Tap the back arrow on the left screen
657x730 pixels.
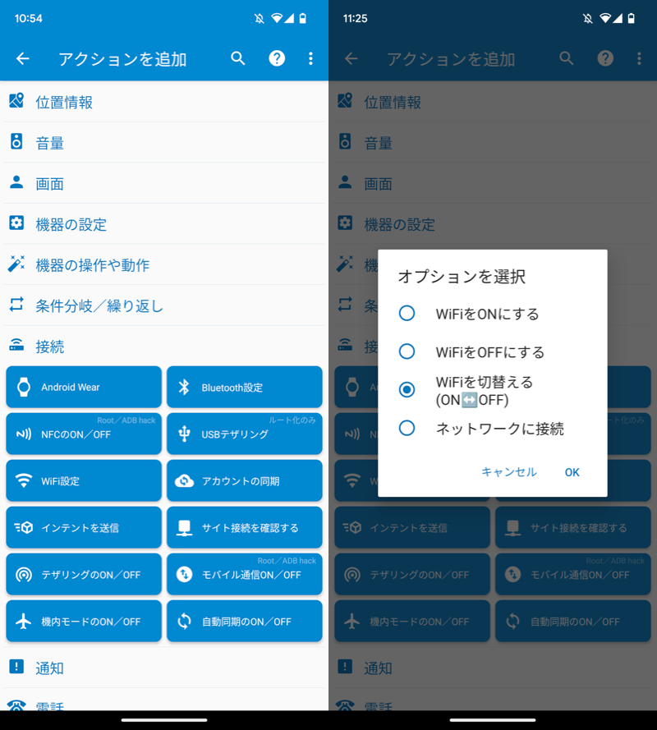[x=23, y=58]
